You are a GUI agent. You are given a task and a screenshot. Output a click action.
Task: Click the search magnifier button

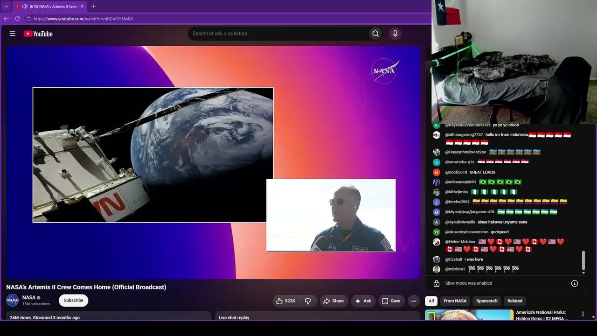click(375, 34)
